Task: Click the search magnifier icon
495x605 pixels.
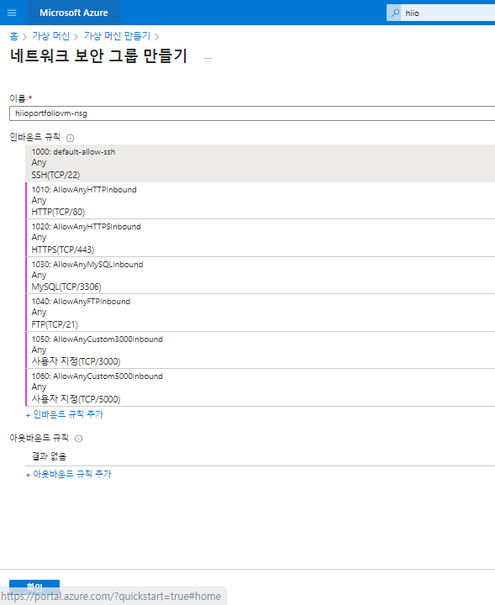Action: (x=395, y=13)
